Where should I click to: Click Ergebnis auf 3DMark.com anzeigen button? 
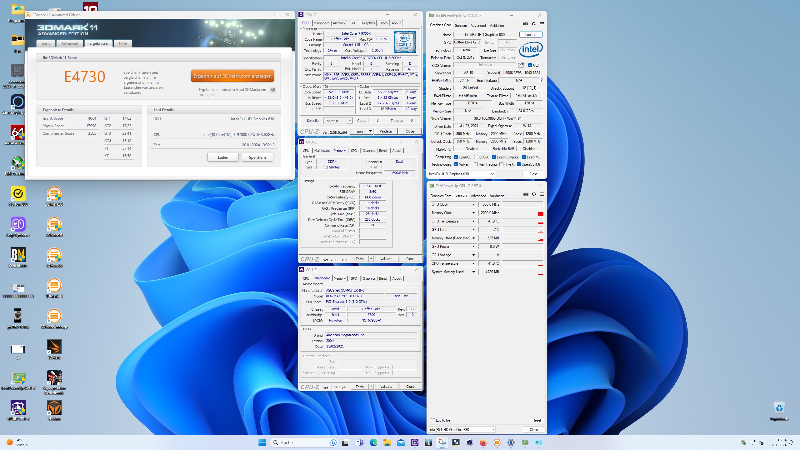click(x=232, y=76)
